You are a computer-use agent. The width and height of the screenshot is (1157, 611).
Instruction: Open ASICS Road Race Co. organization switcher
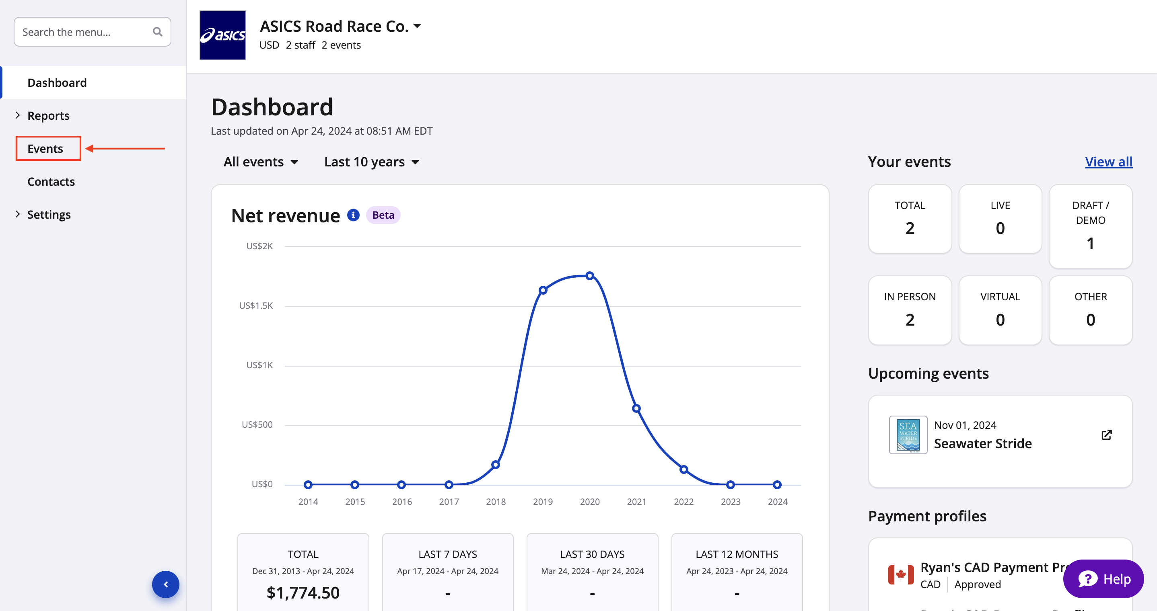pyautogui.click(x=341, y=26)
